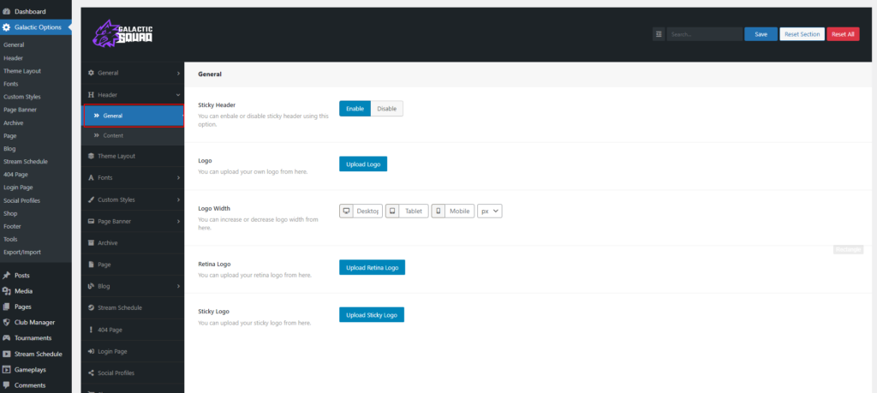This screenshot has height=393, width=877.
Task: Open Login Page in WordPress submenu
Action: pyautogui.click(x=18, y=188)
